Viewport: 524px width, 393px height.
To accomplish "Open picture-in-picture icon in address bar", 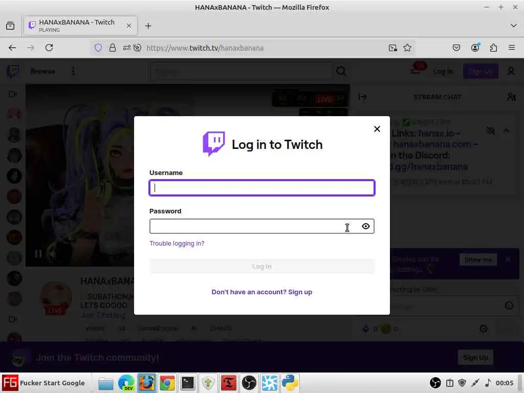I will [x=393, y=48].
